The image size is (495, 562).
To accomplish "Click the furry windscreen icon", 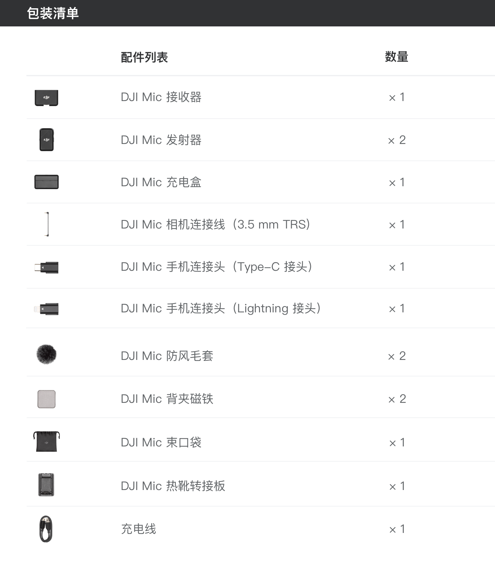I will click(x=46, y=354).
